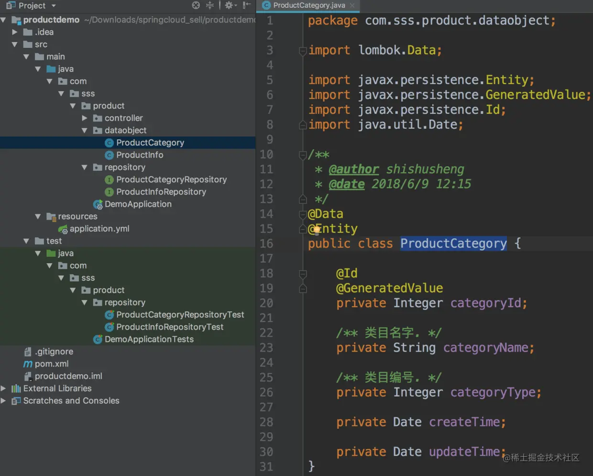Click the ProductInfoRepository interface icon

(x=109, y=192)
